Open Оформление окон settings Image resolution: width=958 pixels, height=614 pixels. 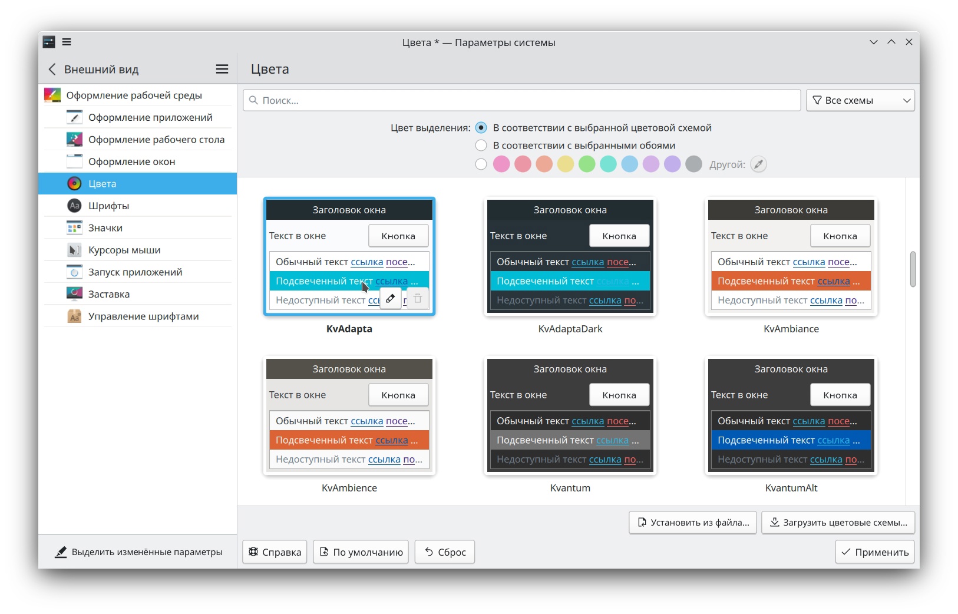[x=138, y=161]
